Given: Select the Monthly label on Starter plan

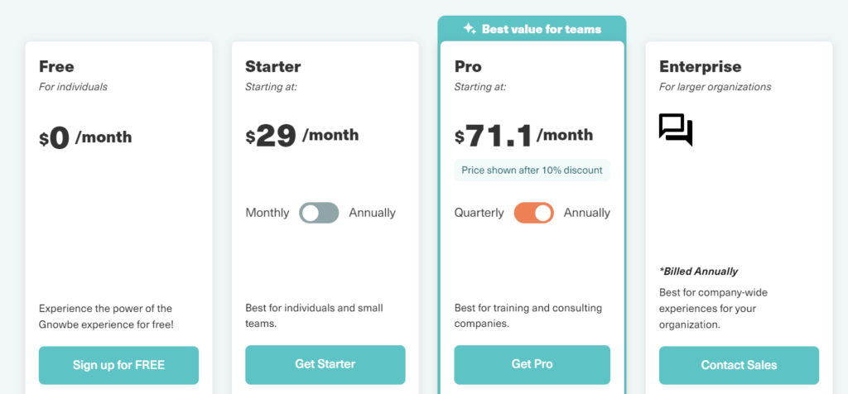Looking at the screenshot, I should point(267,213).
